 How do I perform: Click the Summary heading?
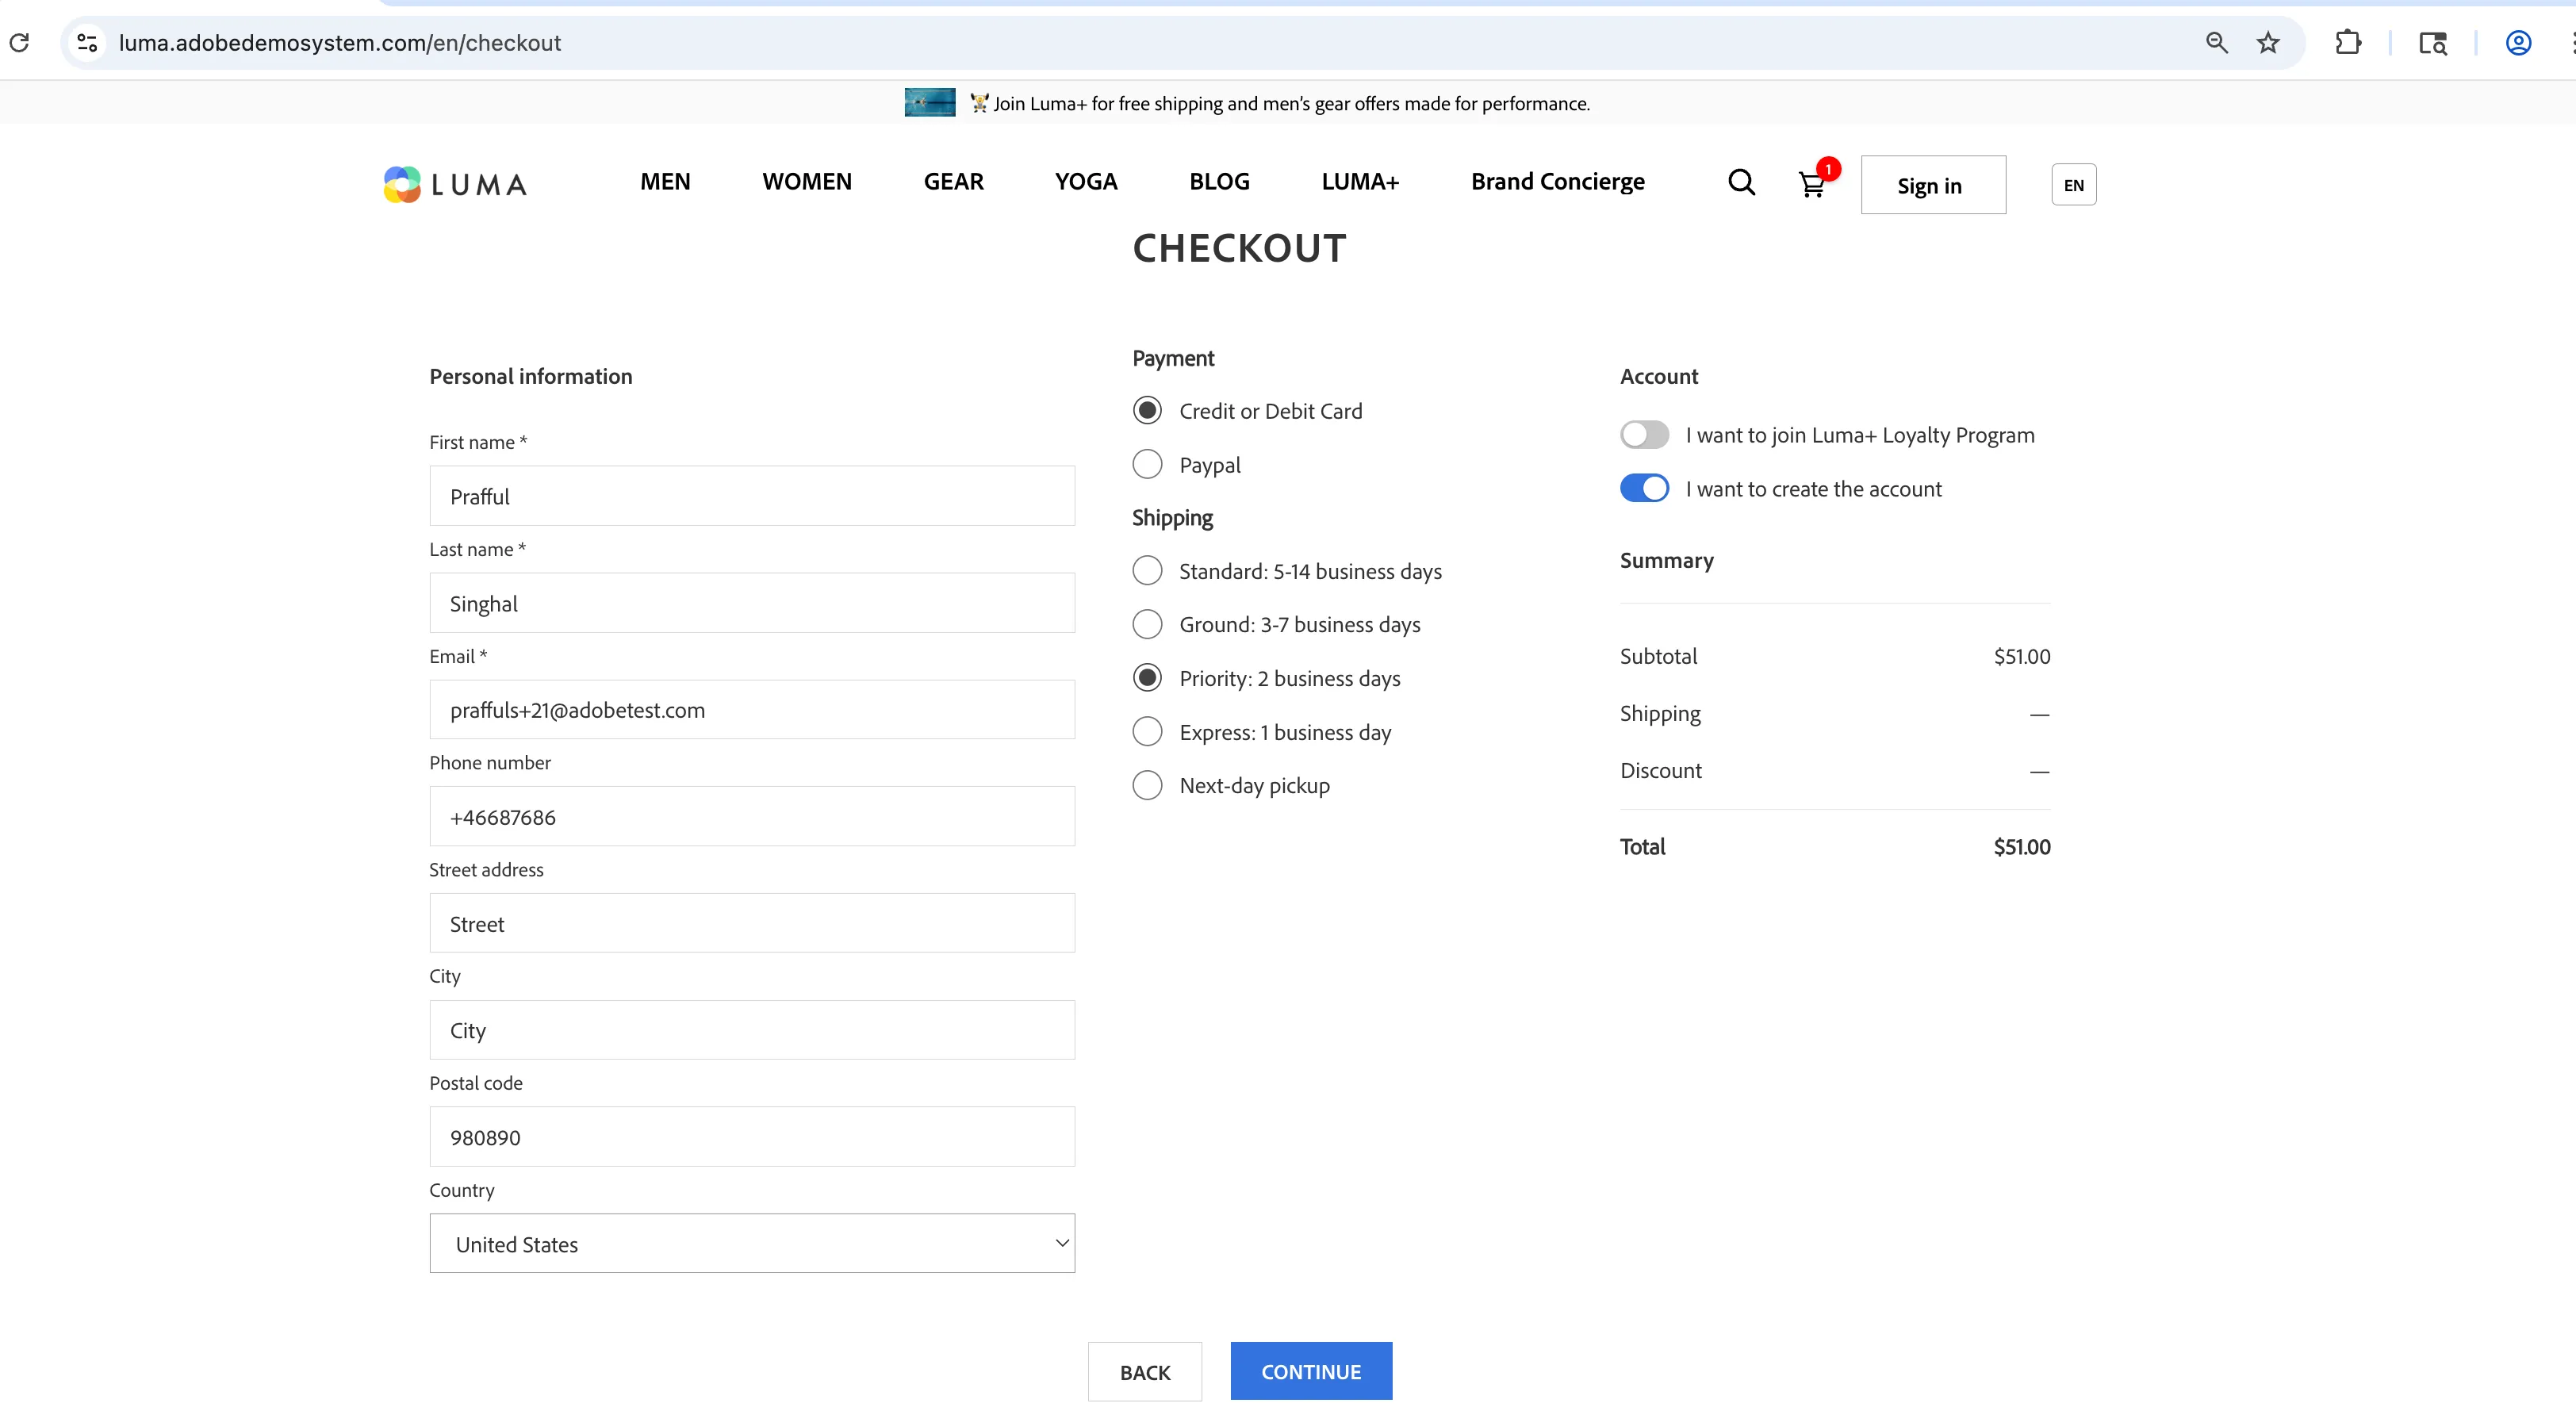coord(1666,560)
